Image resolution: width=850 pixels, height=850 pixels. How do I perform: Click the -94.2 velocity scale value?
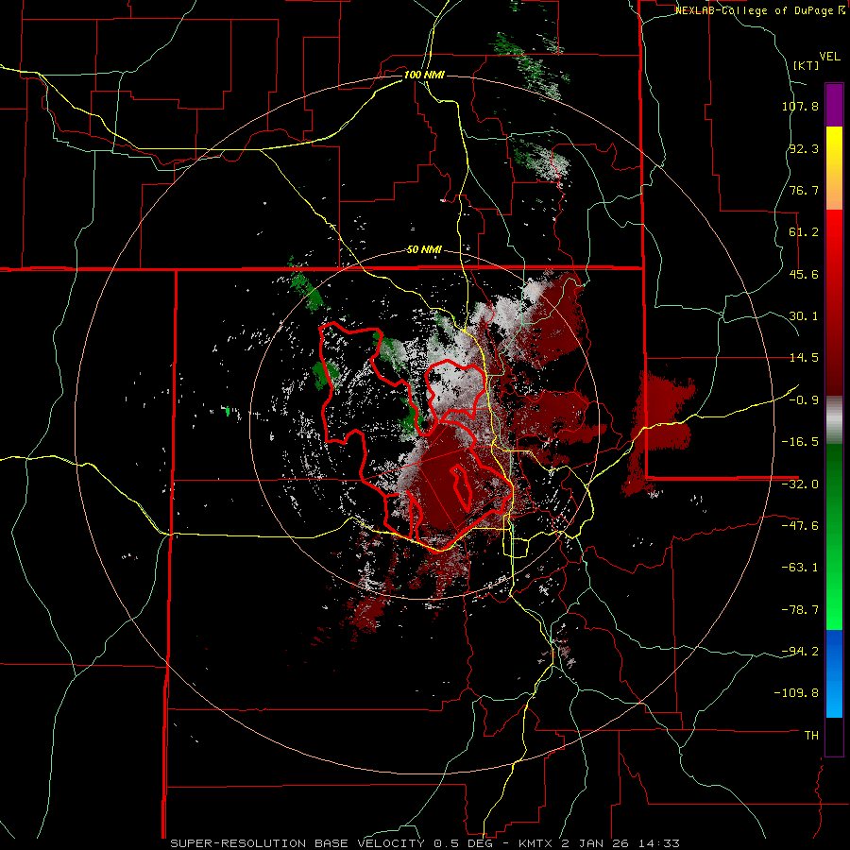click(800, 652)
